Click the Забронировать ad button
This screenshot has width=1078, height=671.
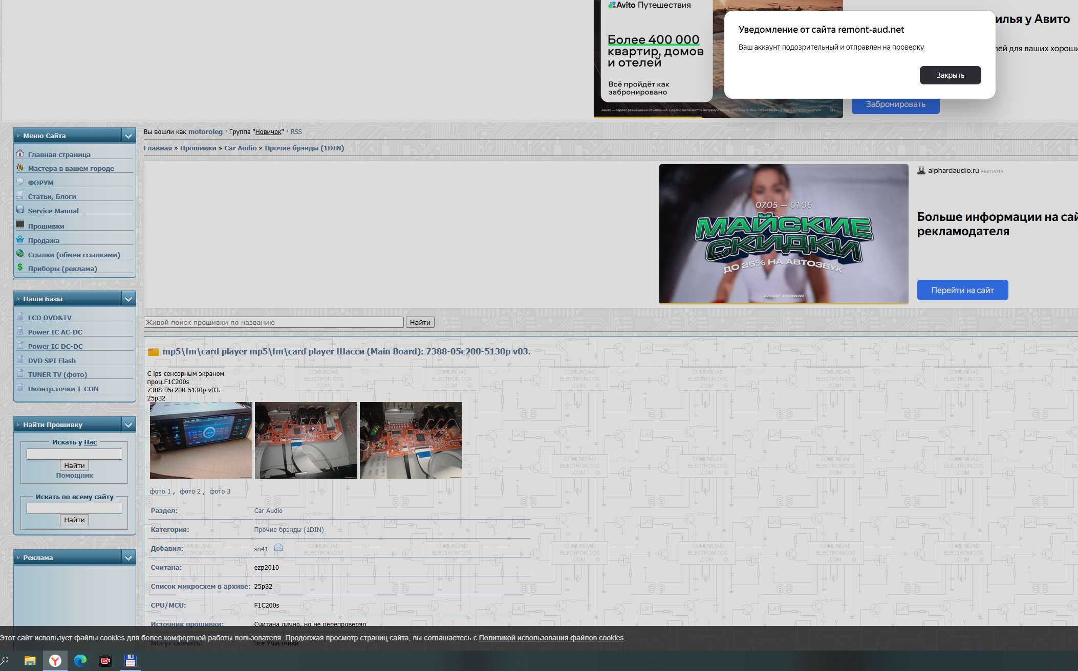(895, 104)
